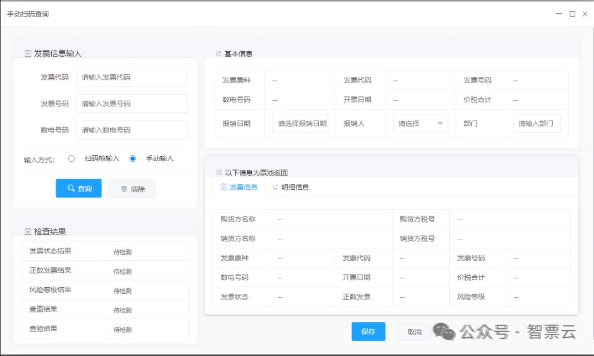Screen dimensions: 594x356
Task: Open the 报销人 请选择 dropdown
Action: (x=421, y=123)
